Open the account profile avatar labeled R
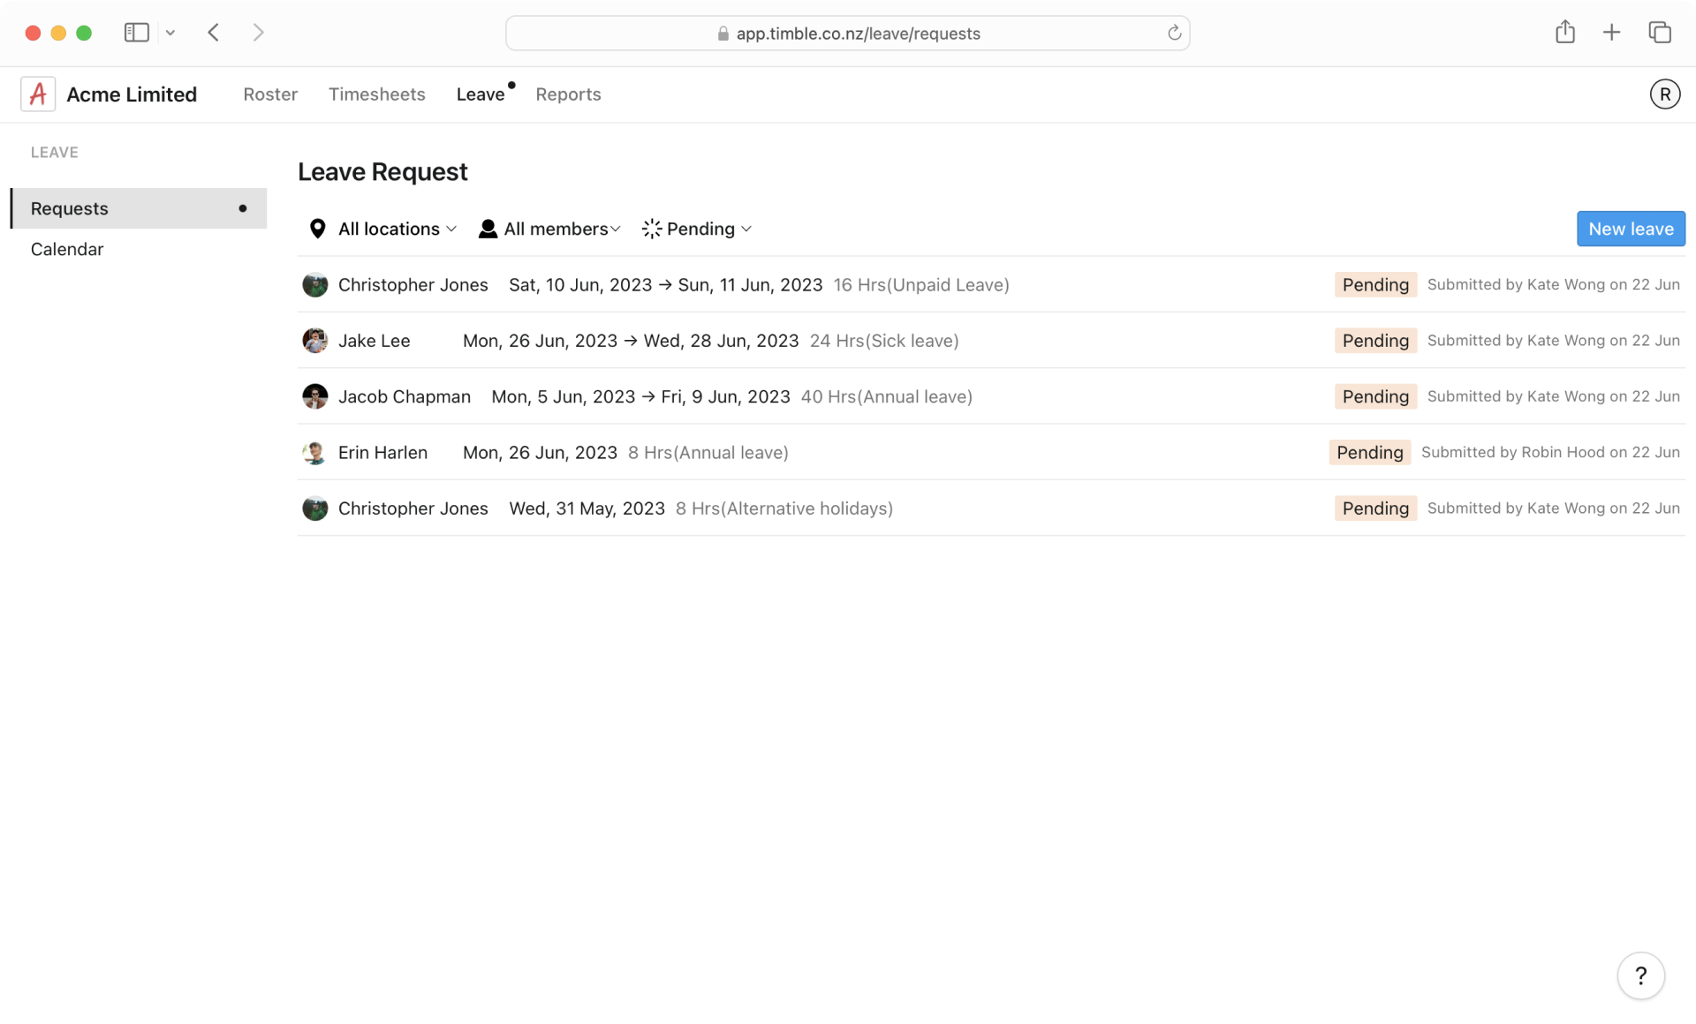1696x1024 pixels. (x=1666, y=94)
